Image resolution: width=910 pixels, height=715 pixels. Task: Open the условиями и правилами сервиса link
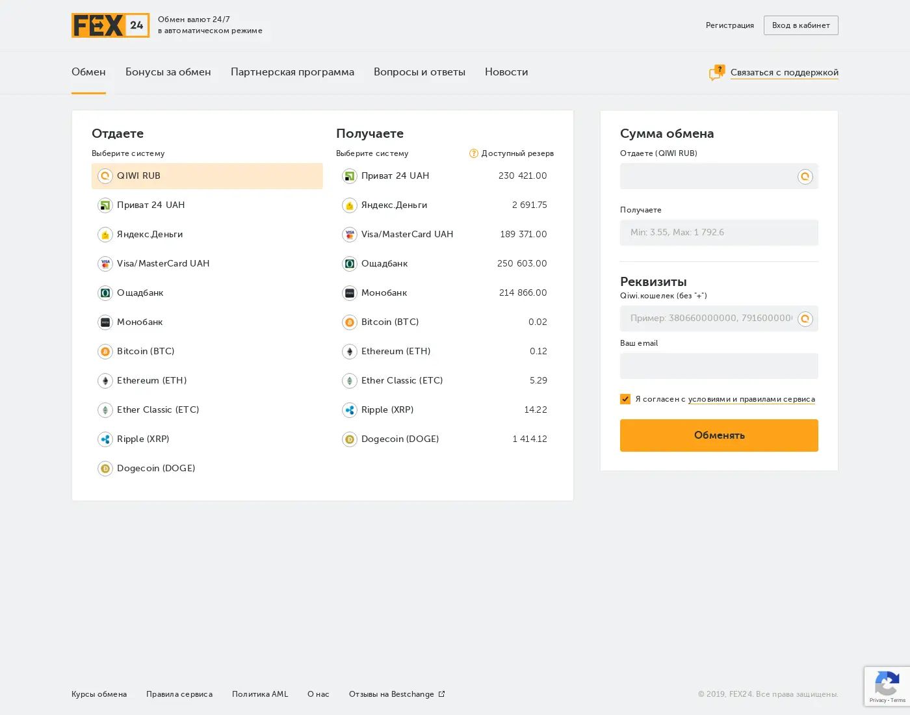tap(751, 399)
